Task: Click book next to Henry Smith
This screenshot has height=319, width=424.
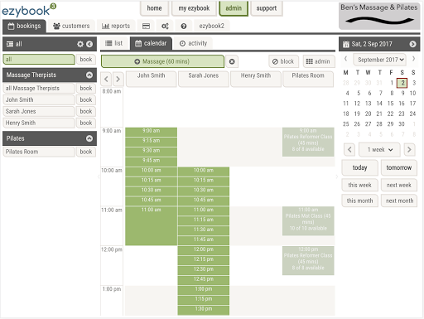Action: pos(86,123)
